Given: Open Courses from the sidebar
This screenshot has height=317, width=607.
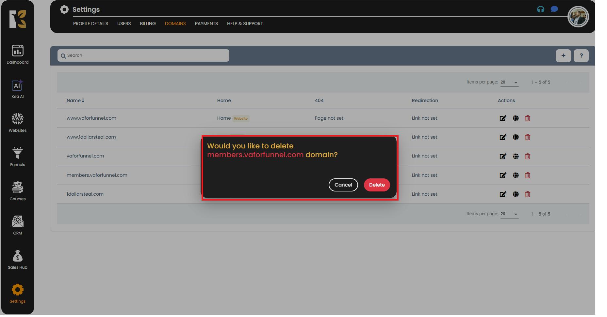Looking at the screenshot, I should (x=18, y=191).
